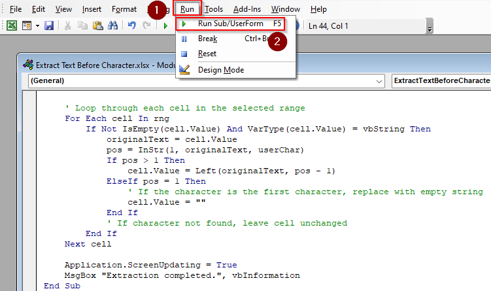Click the code window margin indicator bar

pos(30,191)
